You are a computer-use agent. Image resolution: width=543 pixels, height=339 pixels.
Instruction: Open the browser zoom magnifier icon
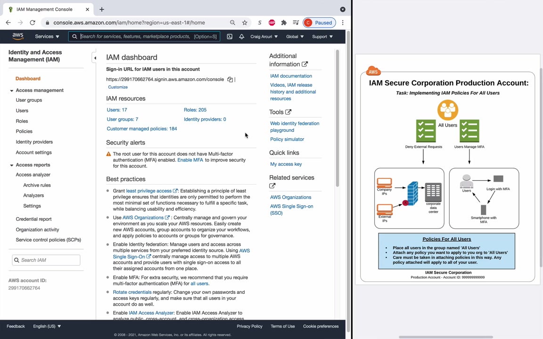[x=232, y=23]
